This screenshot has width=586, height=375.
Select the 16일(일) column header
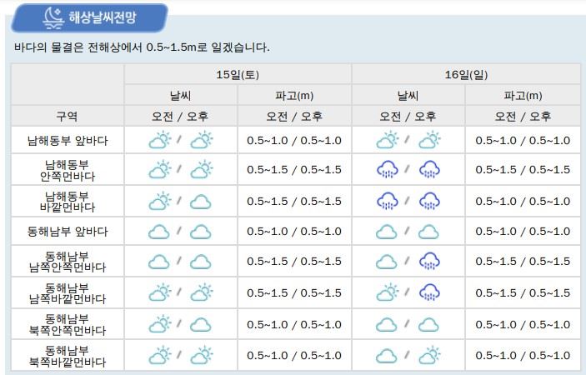466,75
